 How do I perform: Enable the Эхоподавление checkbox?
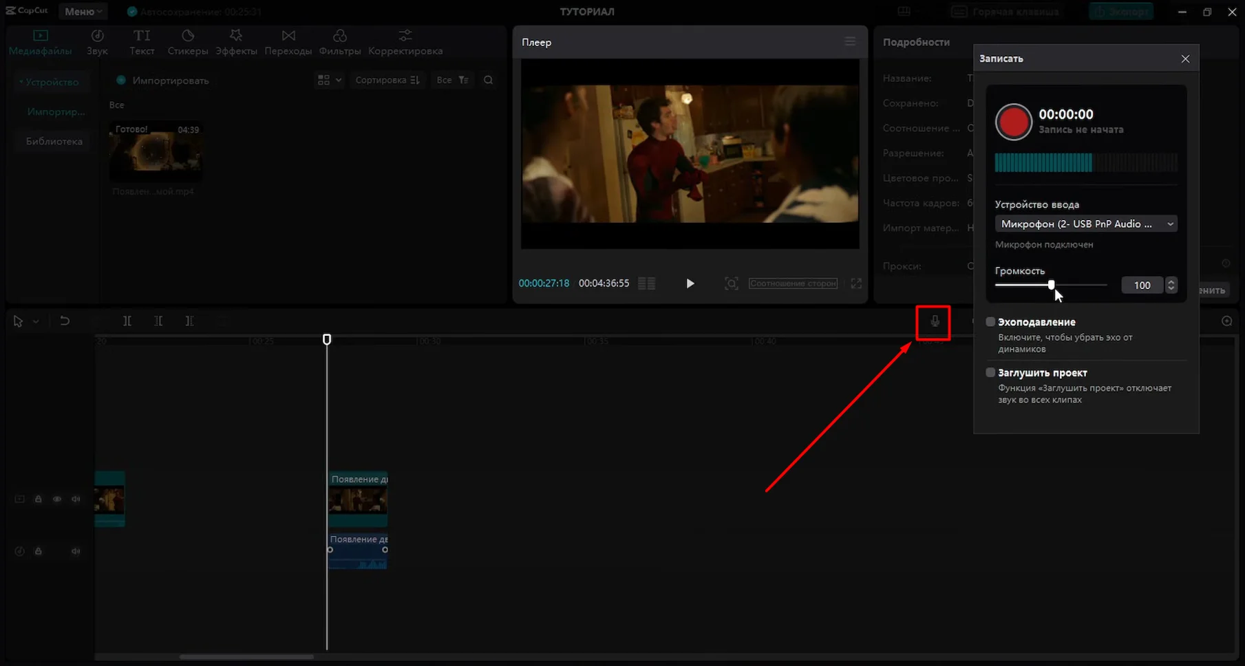point(990,322)
